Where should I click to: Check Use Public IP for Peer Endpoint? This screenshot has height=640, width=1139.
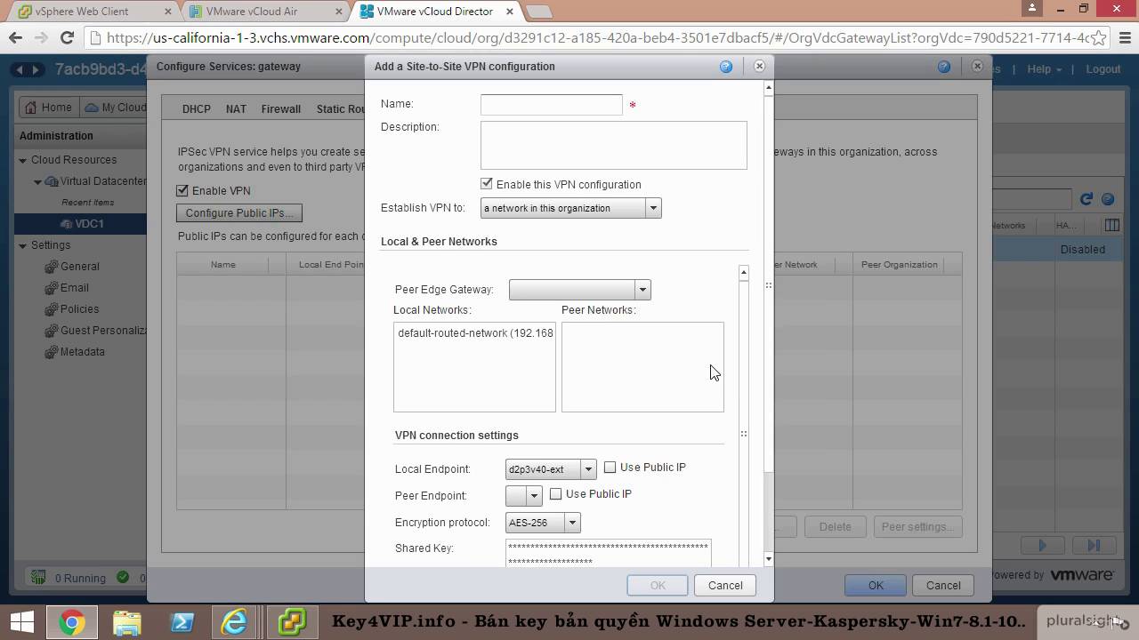pyautogui.click(x=556, y=493)
